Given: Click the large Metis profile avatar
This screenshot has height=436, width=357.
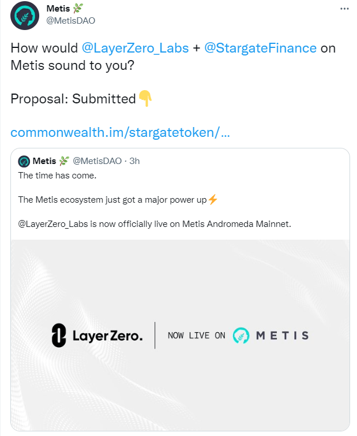Looking at the screenshot, I should click(x=25, y=16).
